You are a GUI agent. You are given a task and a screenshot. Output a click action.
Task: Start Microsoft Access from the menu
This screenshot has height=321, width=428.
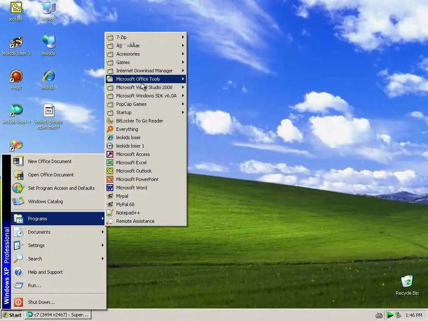(146, 154)
